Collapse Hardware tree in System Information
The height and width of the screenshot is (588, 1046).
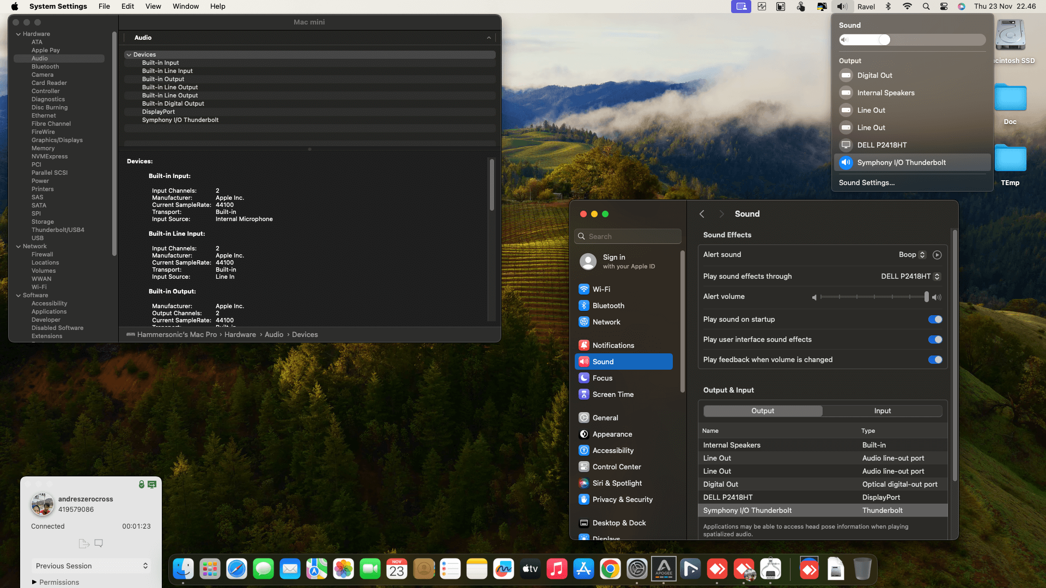click(19, 34)
